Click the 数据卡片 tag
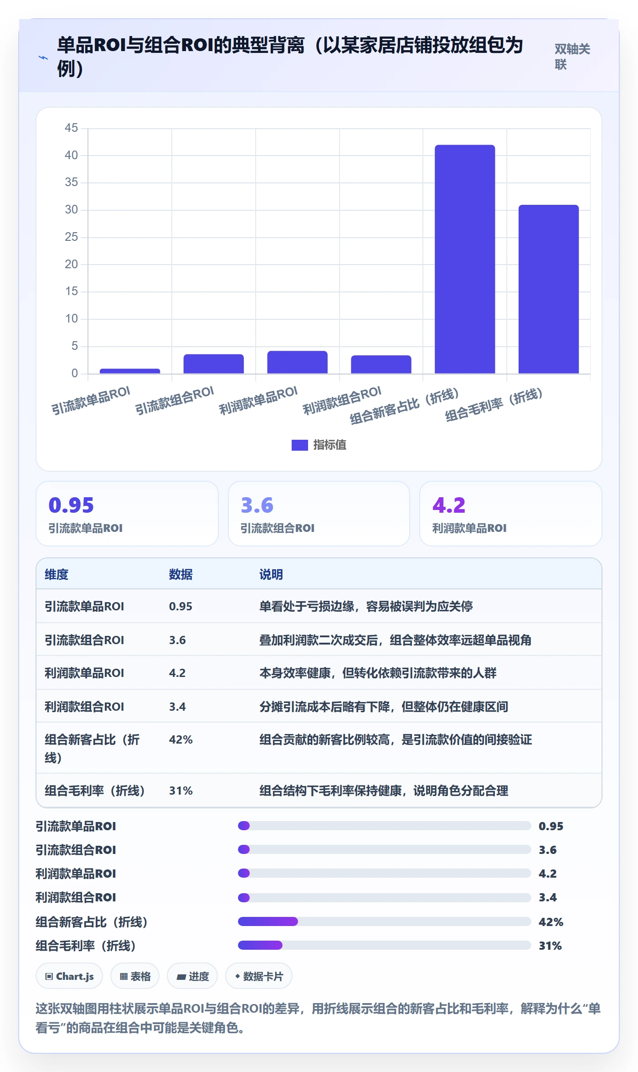 pyautogui.click(x=259, y=976)
